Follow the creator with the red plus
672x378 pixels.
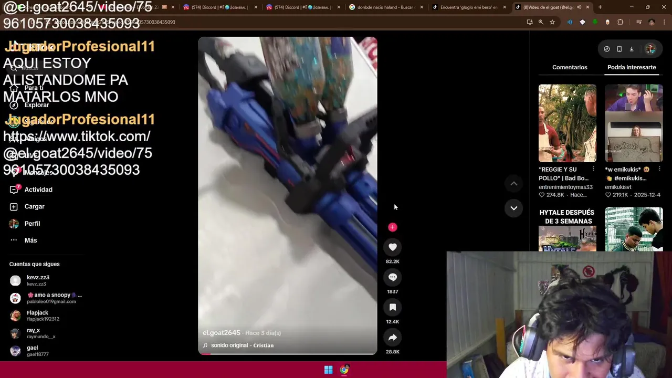(x=393, y=227)
